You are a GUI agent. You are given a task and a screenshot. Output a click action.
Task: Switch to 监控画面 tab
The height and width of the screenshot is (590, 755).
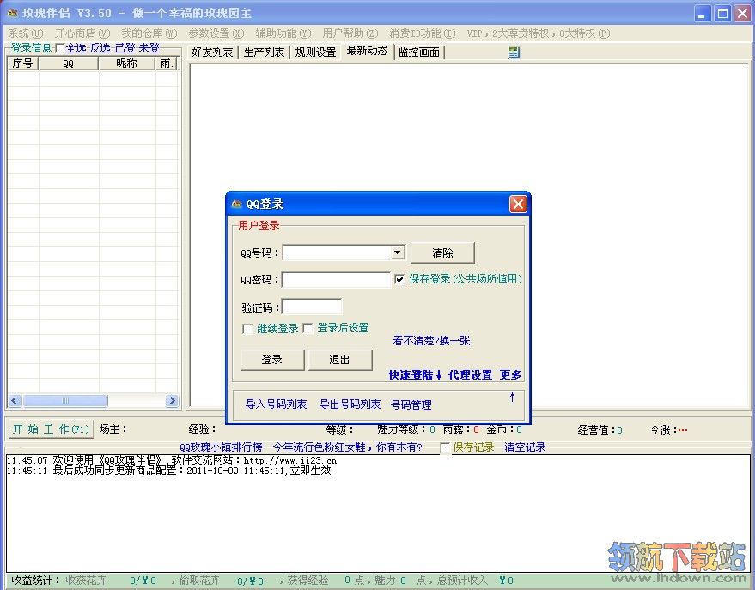point(419,52)
